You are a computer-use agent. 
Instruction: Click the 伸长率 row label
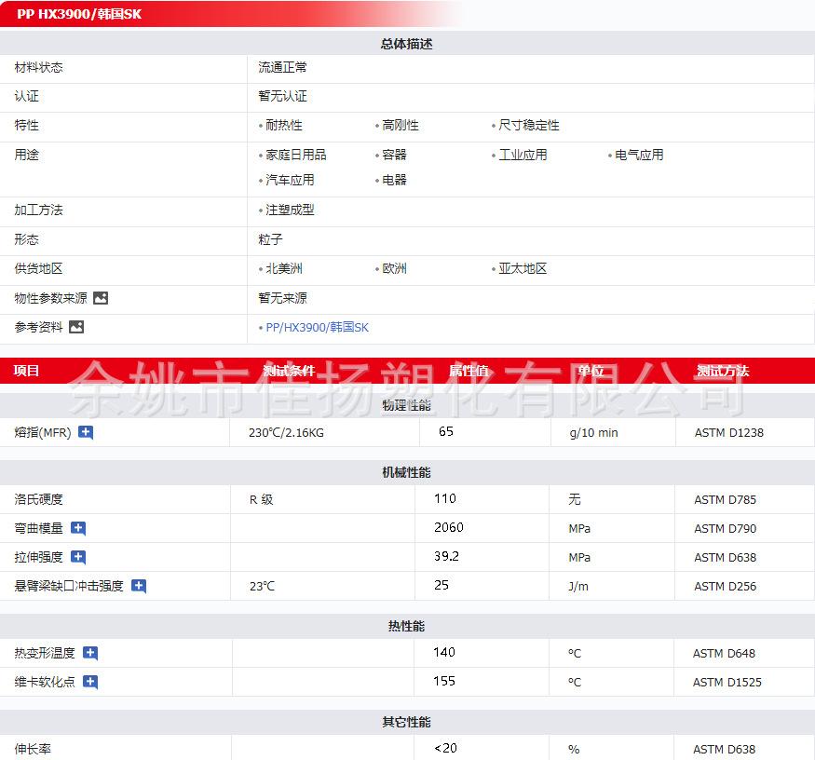33,749
